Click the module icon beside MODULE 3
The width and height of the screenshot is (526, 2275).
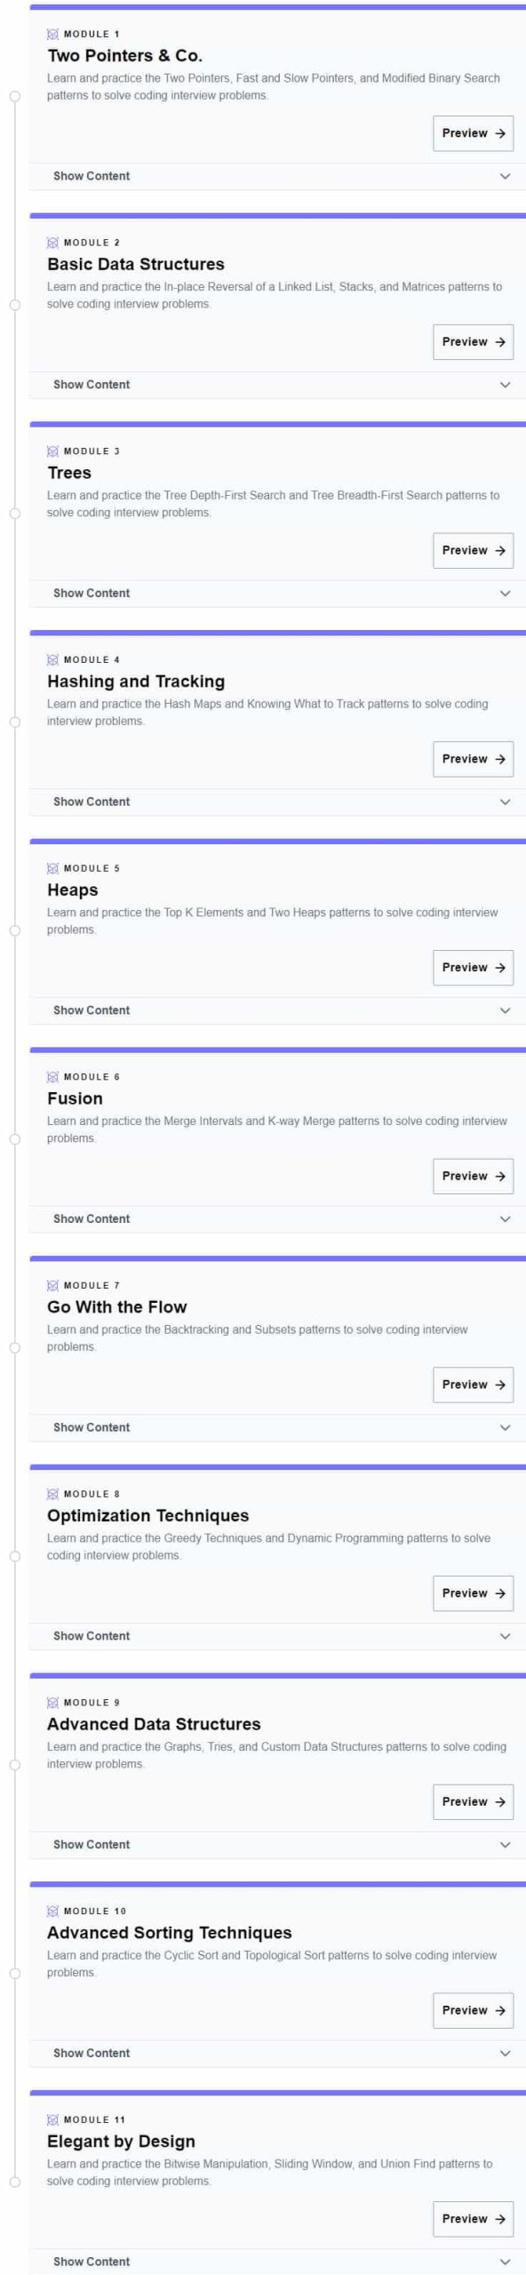click(52, 451)
